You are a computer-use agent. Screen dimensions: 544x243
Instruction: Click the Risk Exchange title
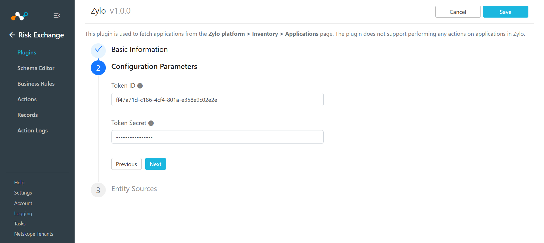tap(41, 35)
